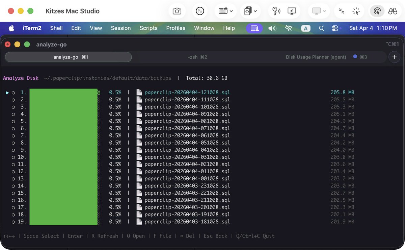Select radio circle for row 19
The height and width of the screenshot is (250, 405).
[x=13, y=222]
